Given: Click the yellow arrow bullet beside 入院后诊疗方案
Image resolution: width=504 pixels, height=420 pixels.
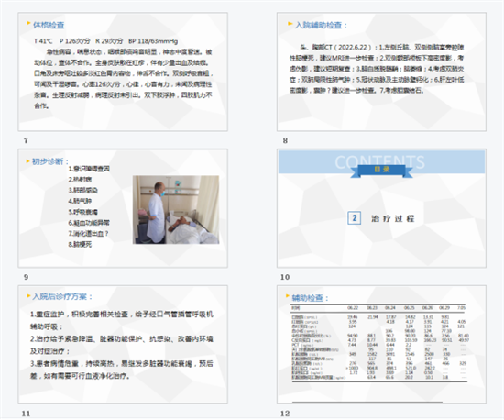Looking at the screenshot, I should tap(28, 295).
